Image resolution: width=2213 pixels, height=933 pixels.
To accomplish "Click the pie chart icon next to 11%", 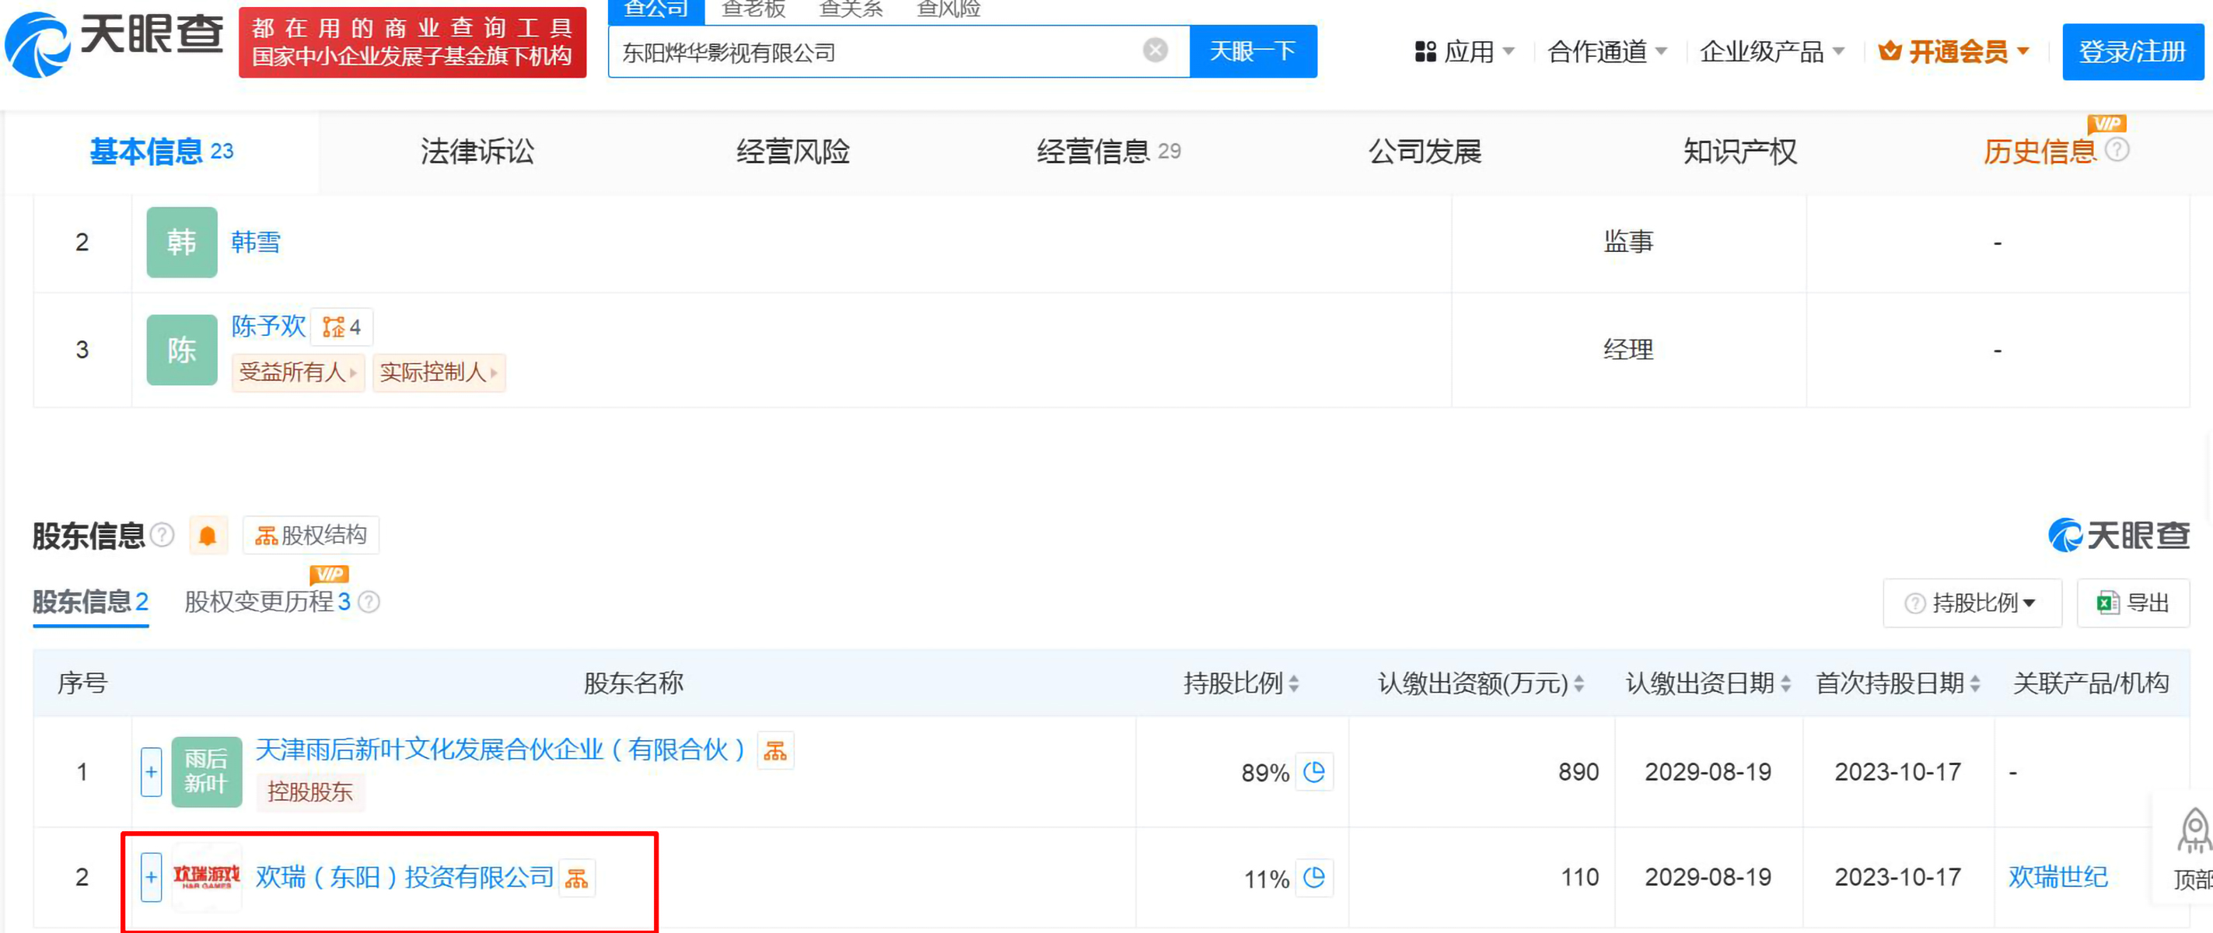I will pyautogui.click(x=1313, y=878).
